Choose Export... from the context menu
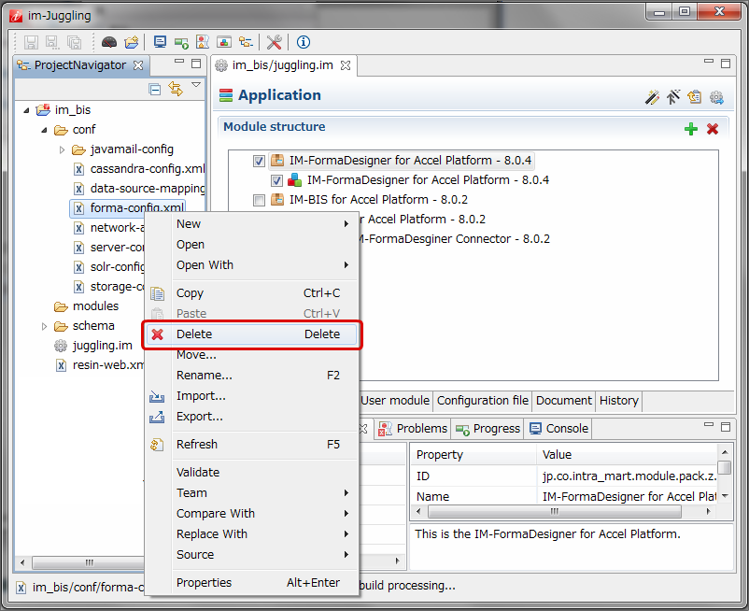 (252, 416)
